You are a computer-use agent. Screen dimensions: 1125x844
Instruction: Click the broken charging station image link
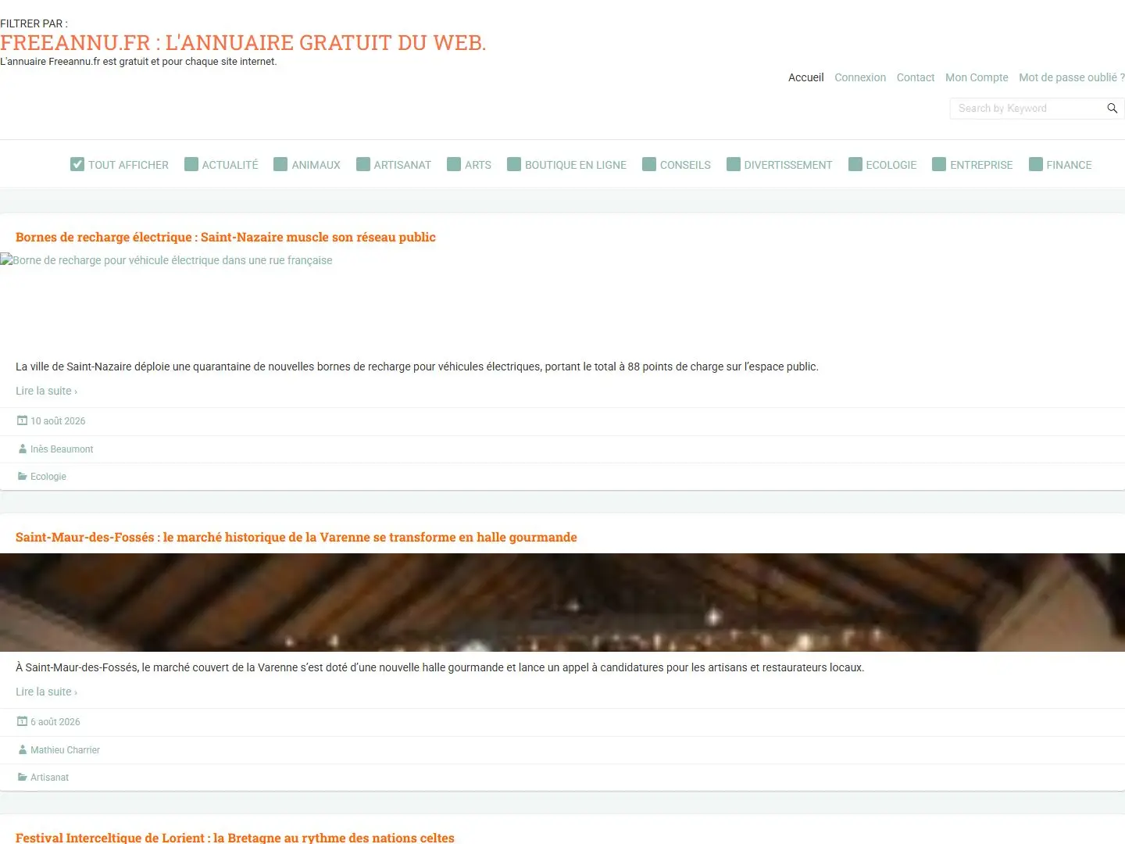pyautogui.click(x=166, y=260)
